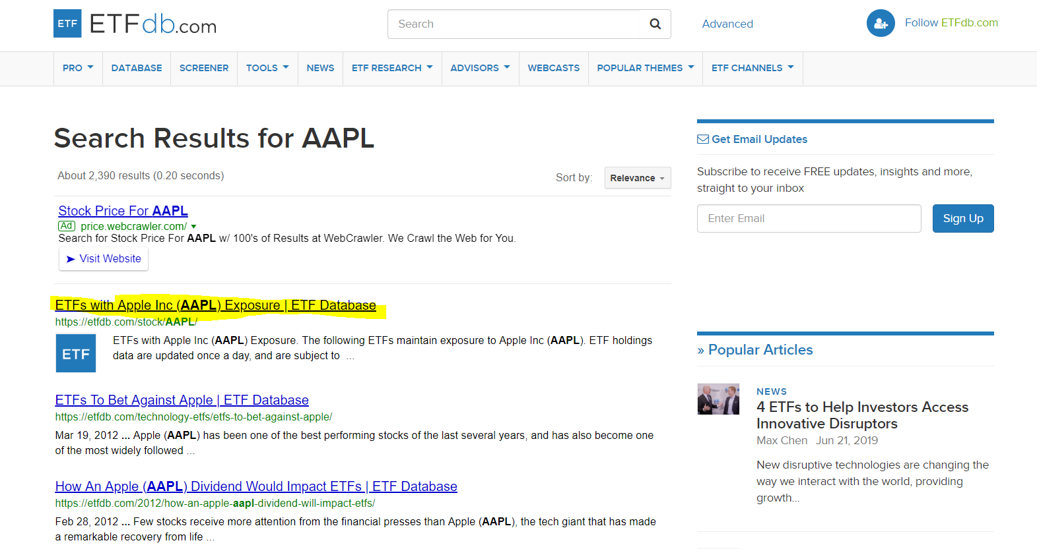Screen dimensions: 1037x549
Task: Click the blue ETF thumbnail next to AAPL Exposure result
Action: click(x=76, y=353)
